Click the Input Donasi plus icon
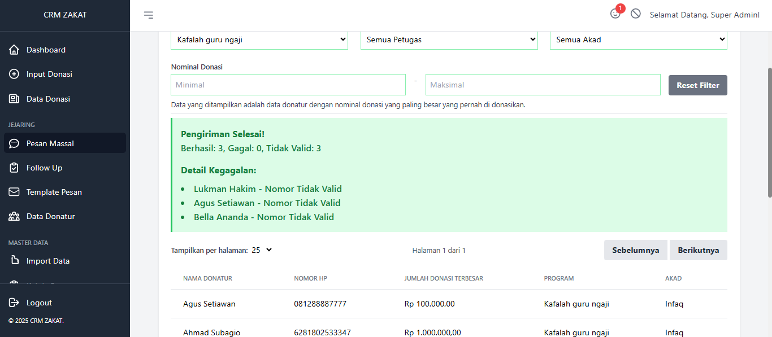The image size is (772, 337). tap(14, 74)
